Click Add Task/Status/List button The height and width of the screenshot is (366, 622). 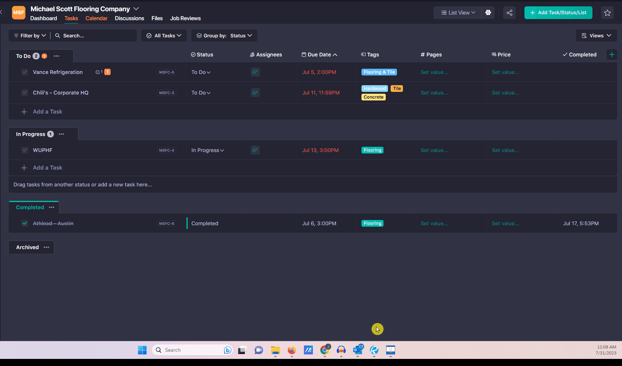(x=558, y=13)
